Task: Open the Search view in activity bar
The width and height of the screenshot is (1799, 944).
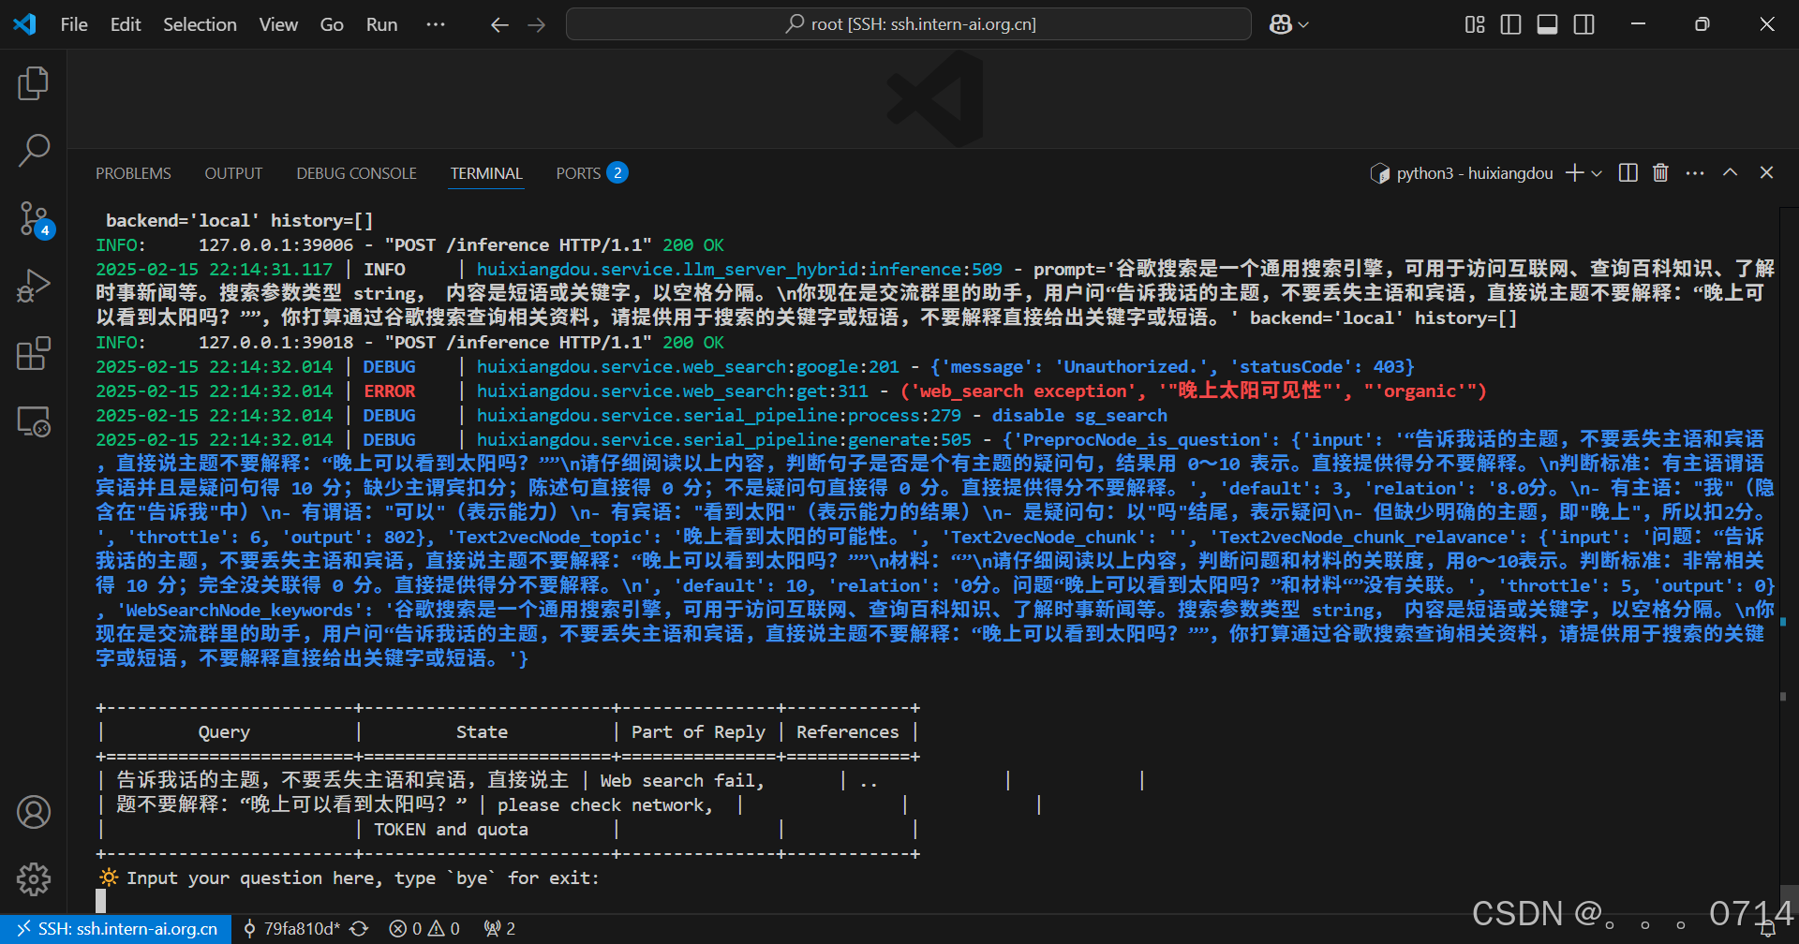Action: coord(34,150)
